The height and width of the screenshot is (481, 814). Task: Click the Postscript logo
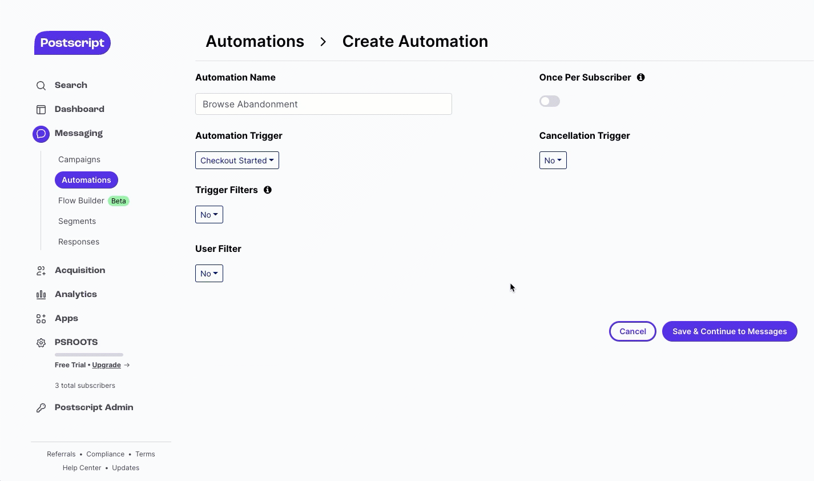point(72,43)
